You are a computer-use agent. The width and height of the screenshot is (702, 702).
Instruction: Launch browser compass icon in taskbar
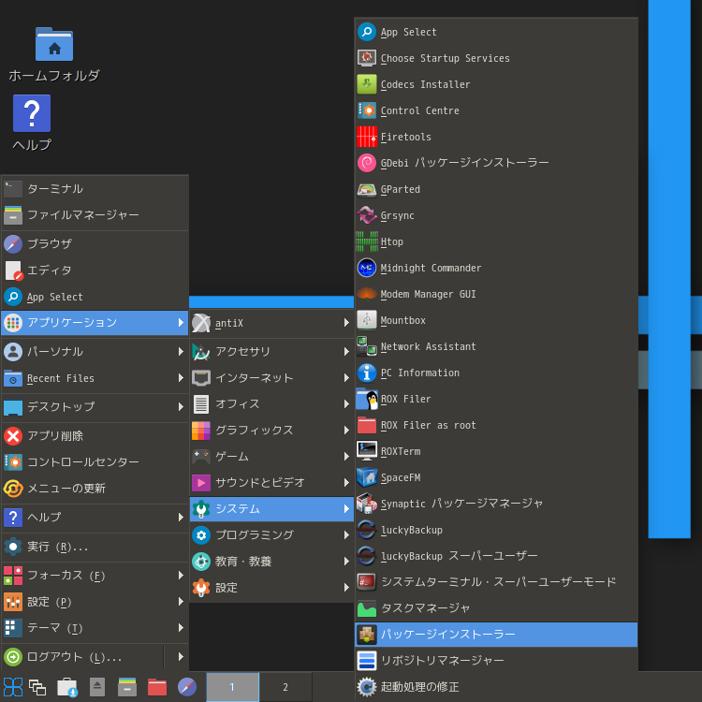187,687
